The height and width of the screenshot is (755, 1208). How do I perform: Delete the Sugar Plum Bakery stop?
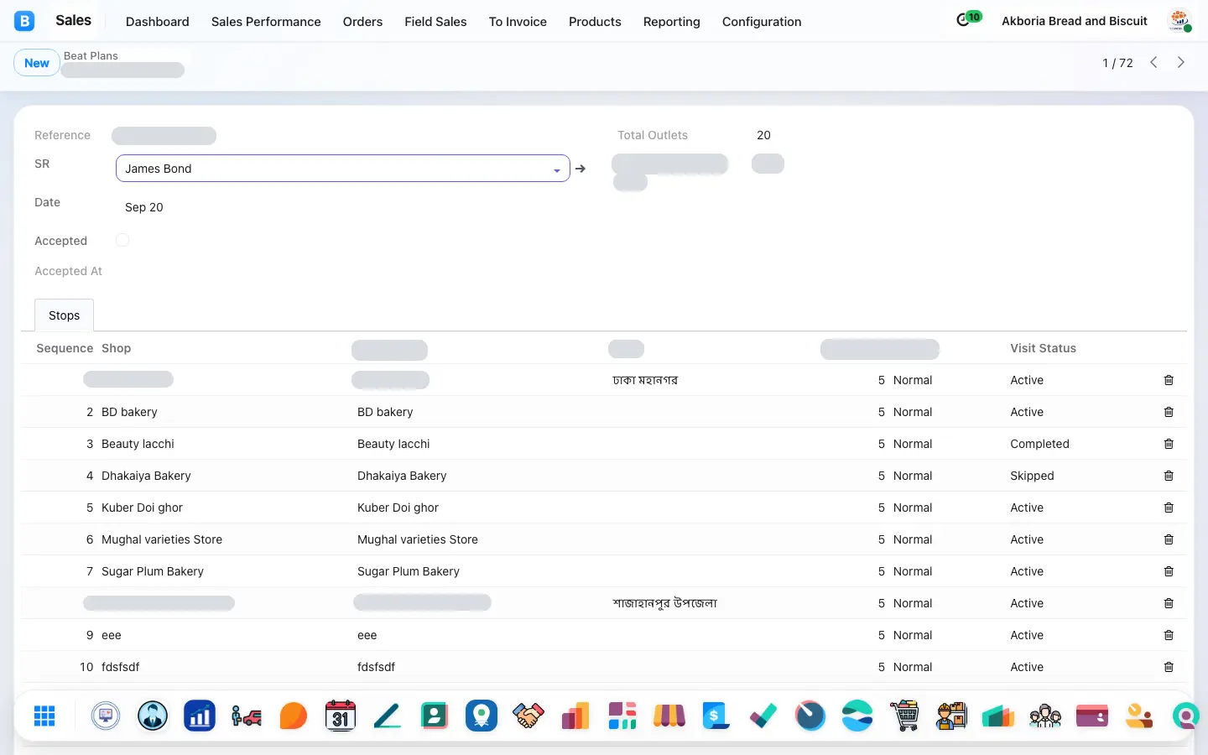pos(1169,571)
